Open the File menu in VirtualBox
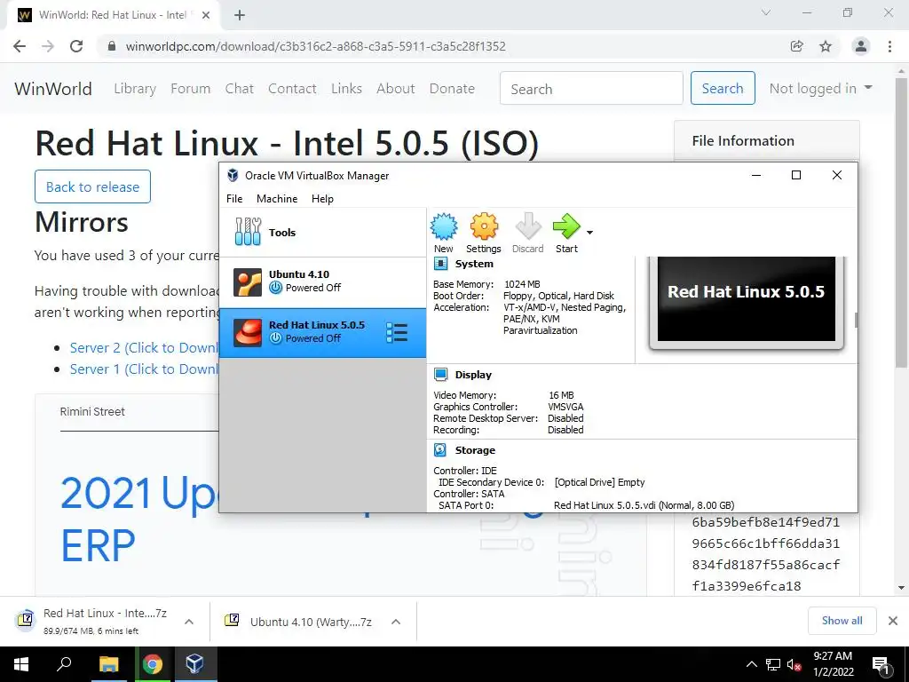Viewport: 909px width, 682px height. click(234, 198)
